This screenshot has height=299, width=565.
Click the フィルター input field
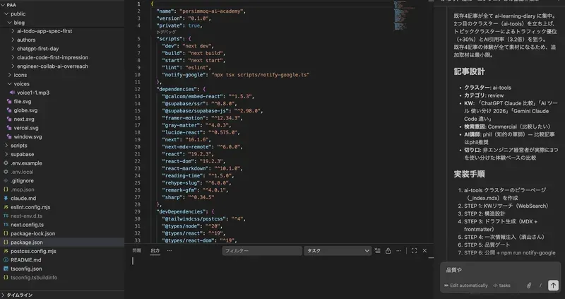pyautogui.click(x=262, y=251)
